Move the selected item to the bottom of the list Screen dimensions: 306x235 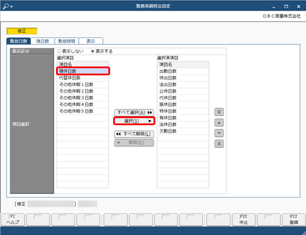pyautogui.click(x=219, y=144)
